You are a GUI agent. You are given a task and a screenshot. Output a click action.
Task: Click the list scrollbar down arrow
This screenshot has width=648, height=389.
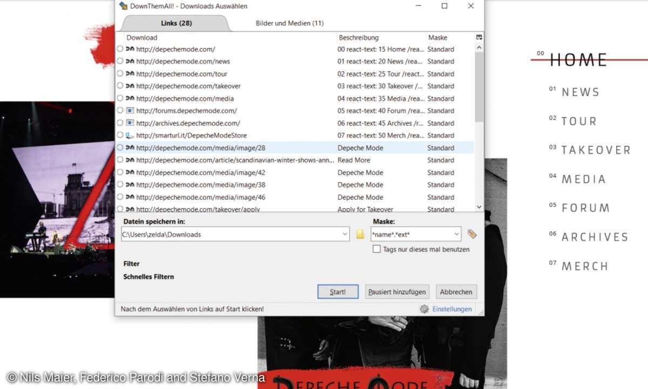pos(479,206)
